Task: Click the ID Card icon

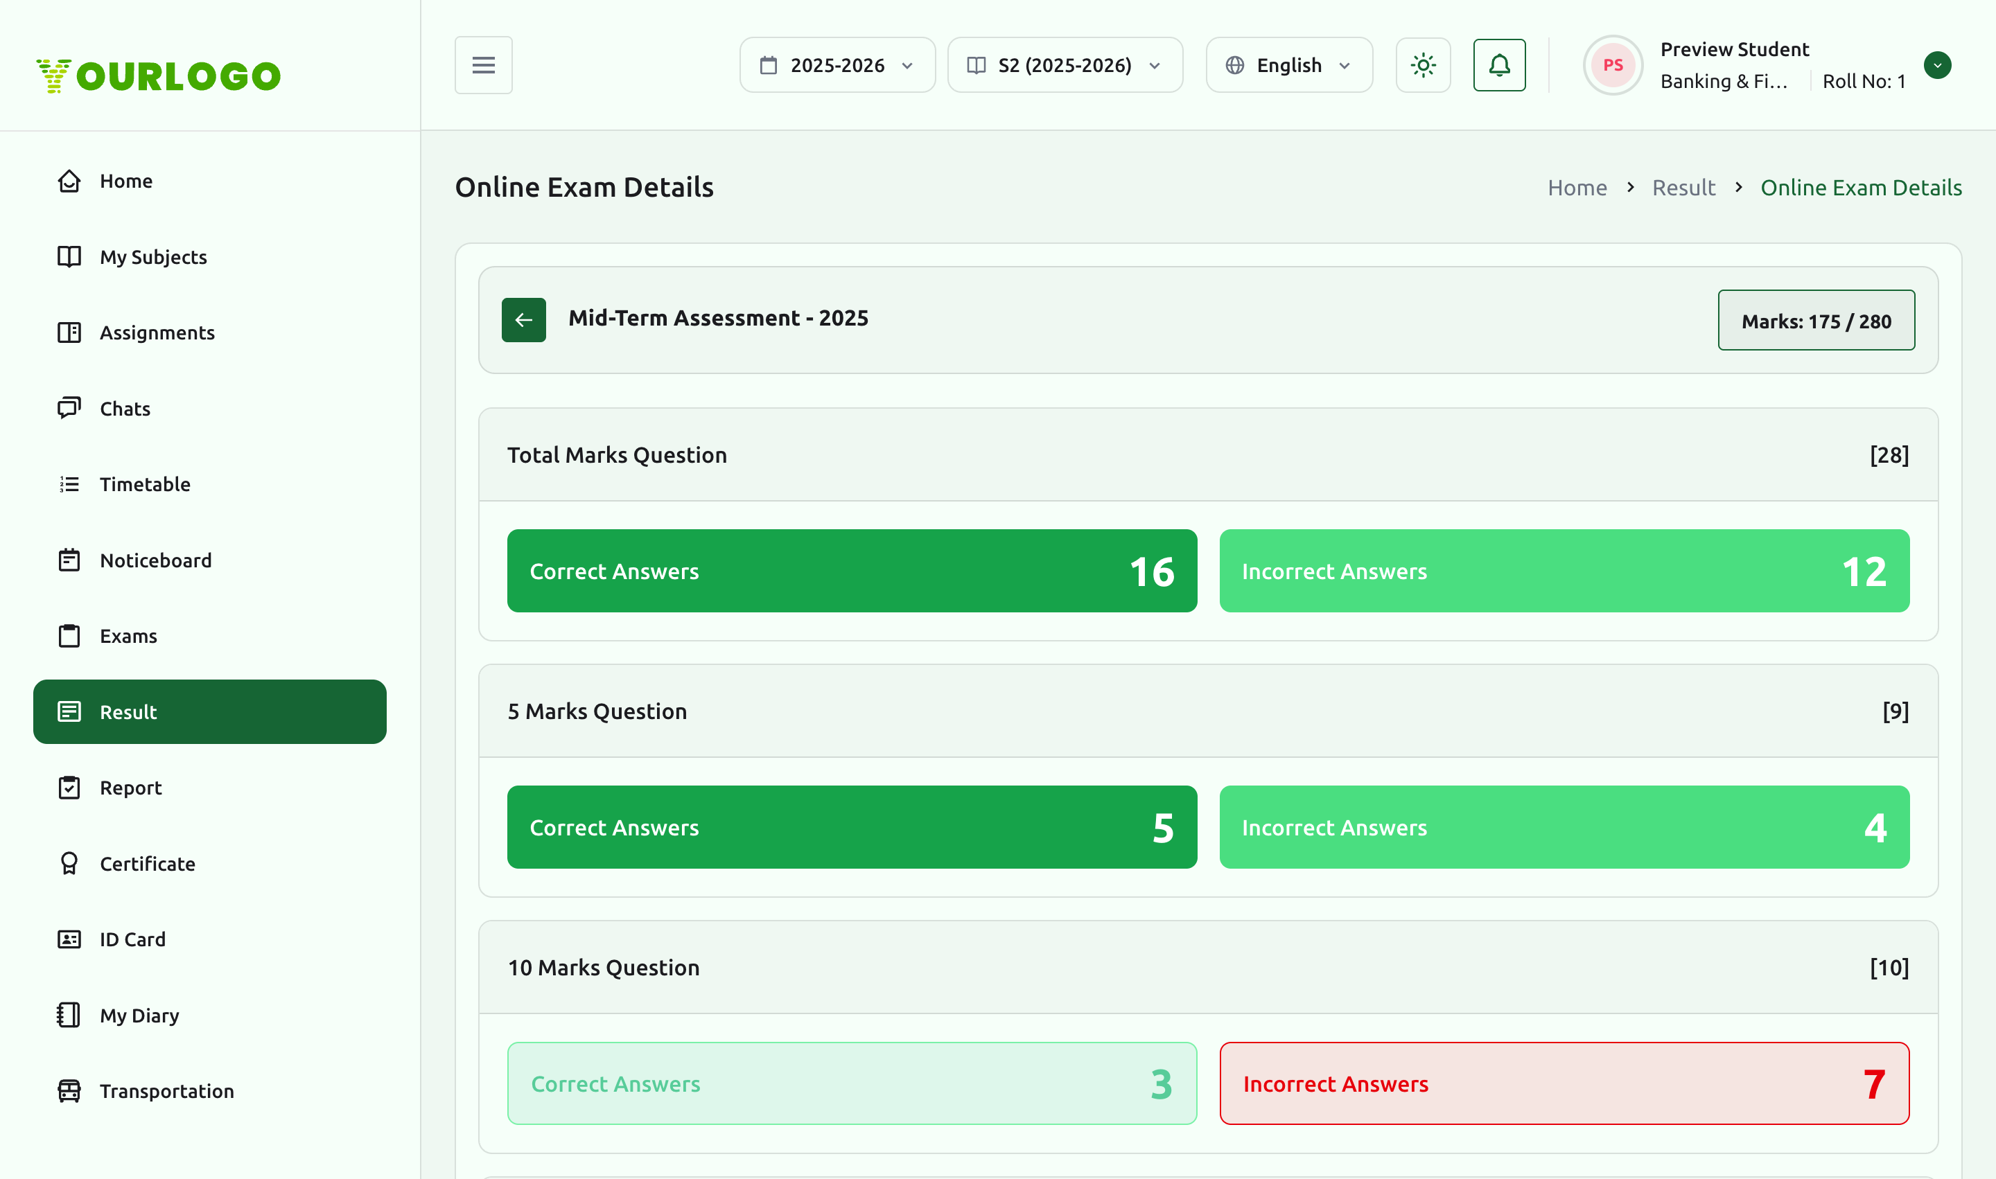Action: point(69,940)
